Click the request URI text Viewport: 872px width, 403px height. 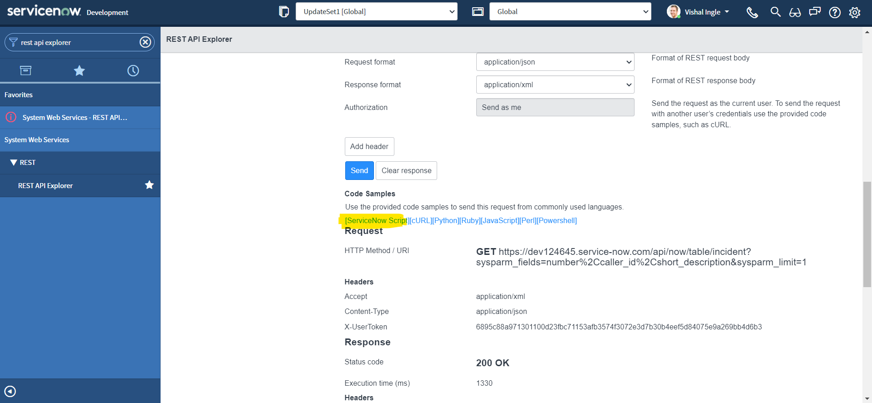coord(641,257)
